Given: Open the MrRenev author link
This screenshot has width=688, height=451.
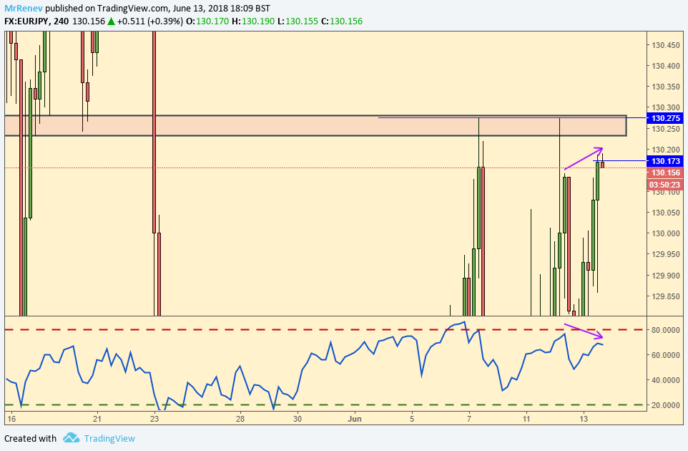Looking at the screenshot, I should [x=24, y=9].
